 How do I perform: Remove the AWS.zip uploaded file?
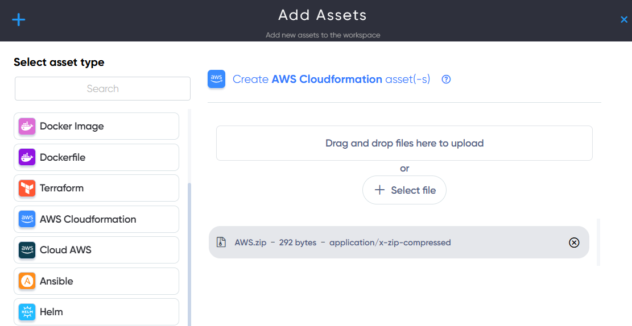coord(574,243)
